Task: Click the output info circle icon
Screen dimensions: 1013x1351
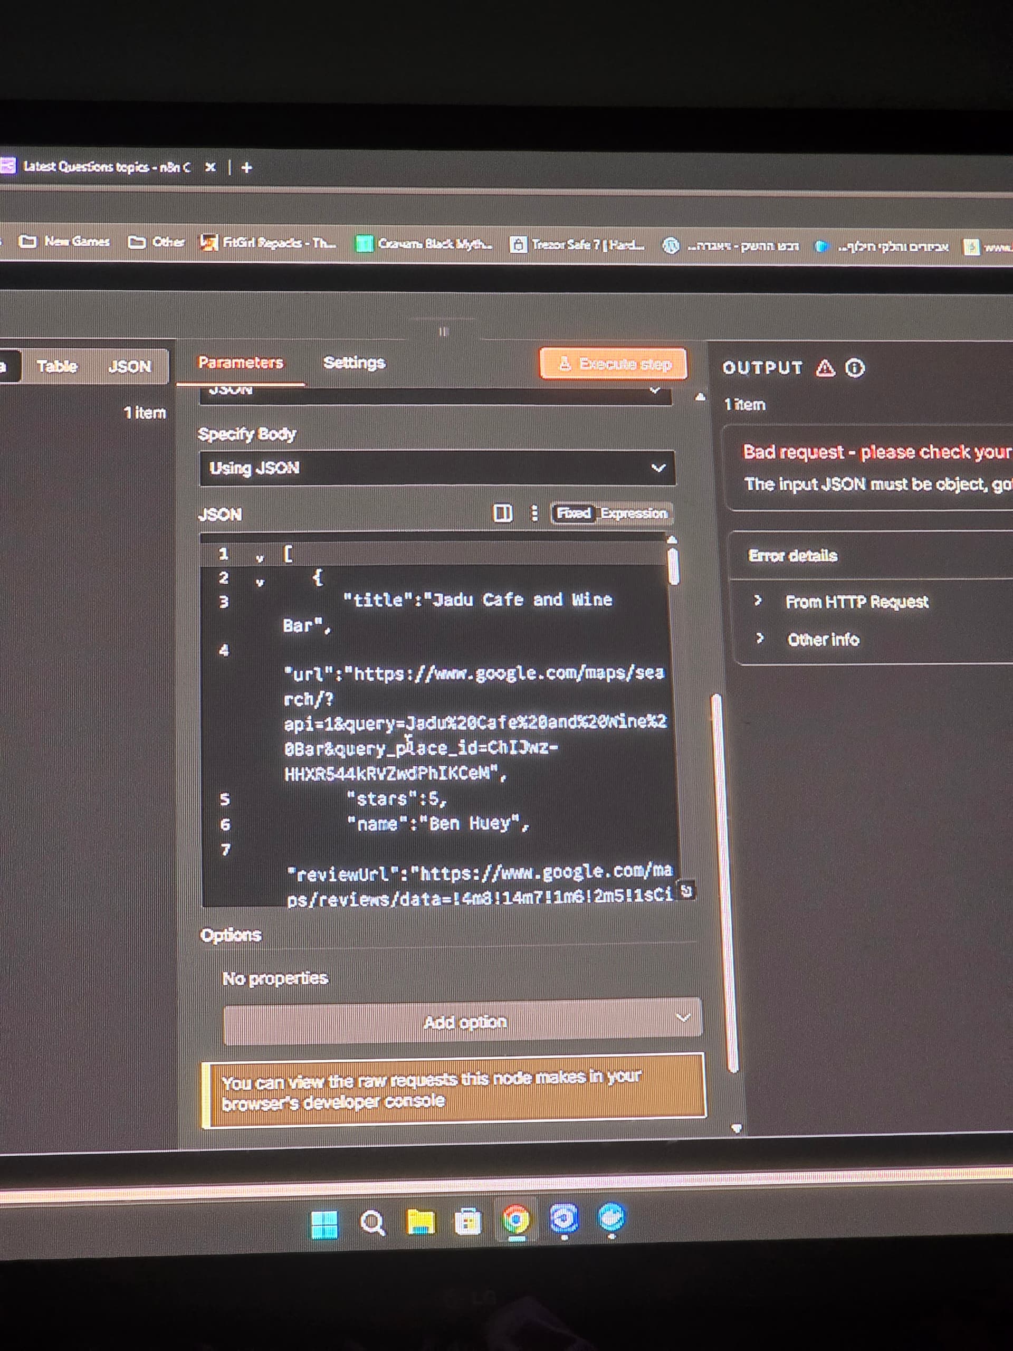Action: tap(854, 368)
